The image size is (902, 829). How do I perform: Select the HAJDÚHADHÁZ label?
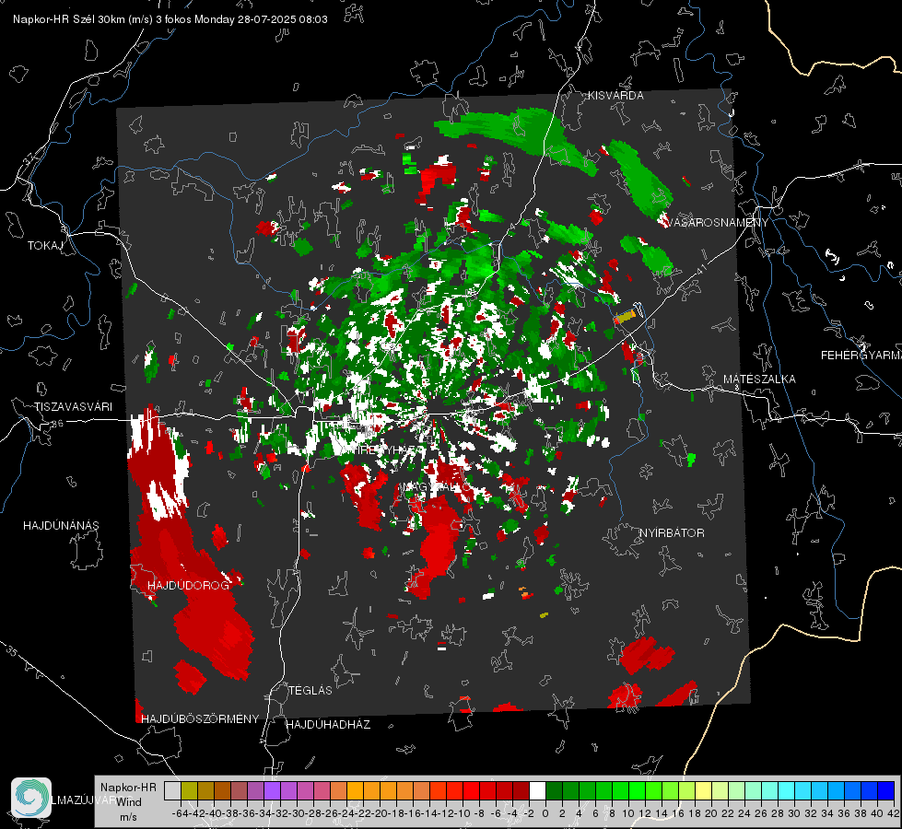click(x=328, y=724)
